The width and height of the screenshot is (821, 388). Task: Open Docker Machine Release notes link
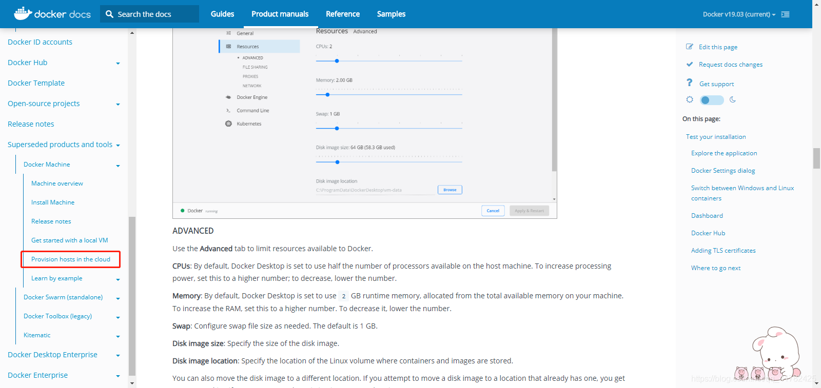51,221
